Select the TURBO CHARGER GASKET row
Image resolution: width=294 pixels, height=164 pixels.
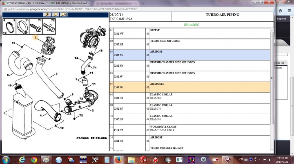pos(190,149)
